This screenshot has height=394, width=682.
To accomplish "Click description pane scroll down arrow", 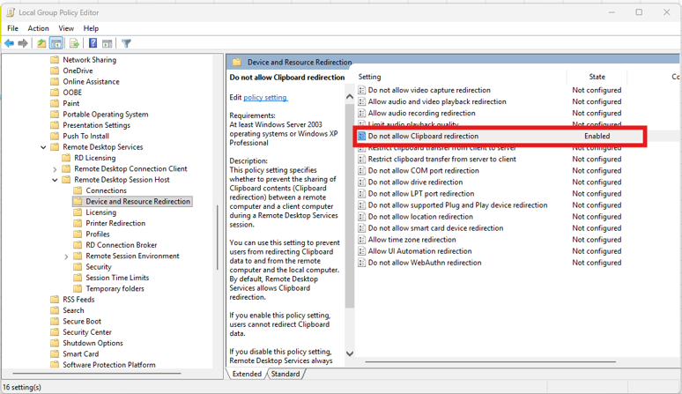I will (350, 353).
